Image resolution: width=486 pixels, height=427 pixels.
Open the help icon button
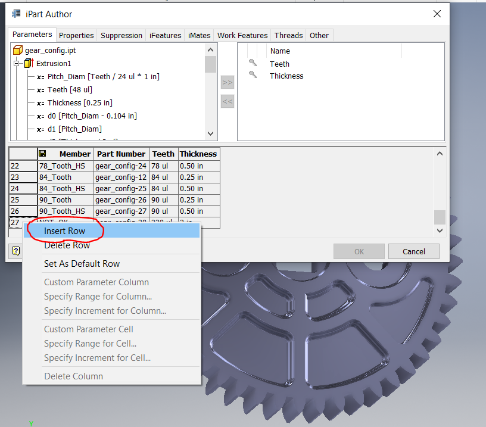pyautogui.click(x=16, y=251)
